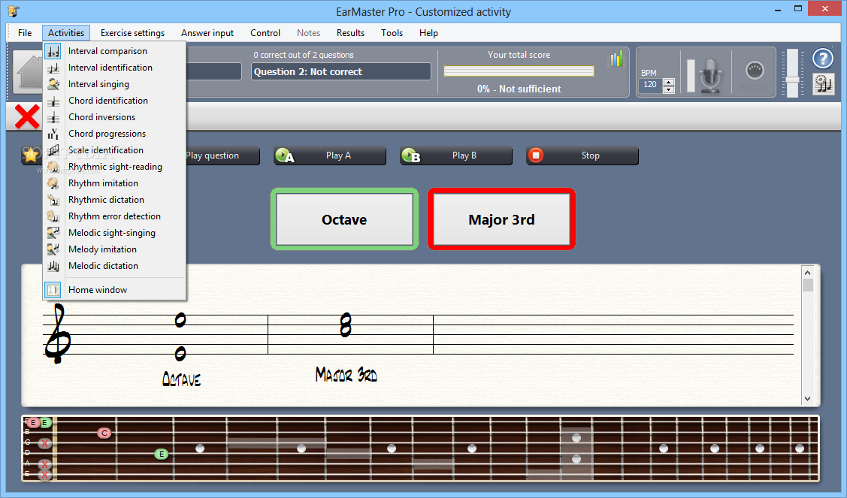Viewport: 847px width, 498px height.
Task: Click the treble clef on the staff
Action: [56, 334]
